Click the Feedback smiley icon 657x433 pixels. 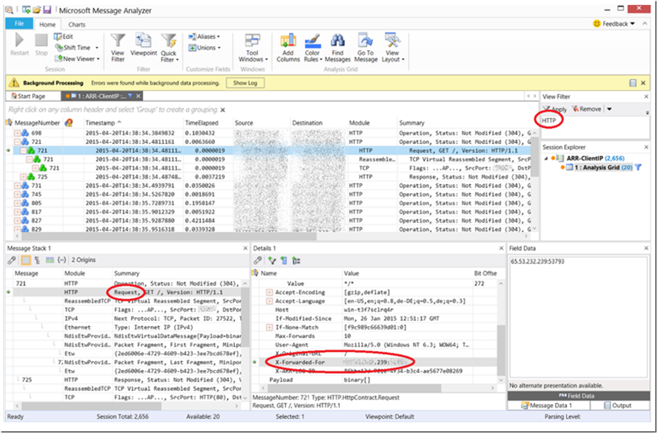tap(597, 24)
